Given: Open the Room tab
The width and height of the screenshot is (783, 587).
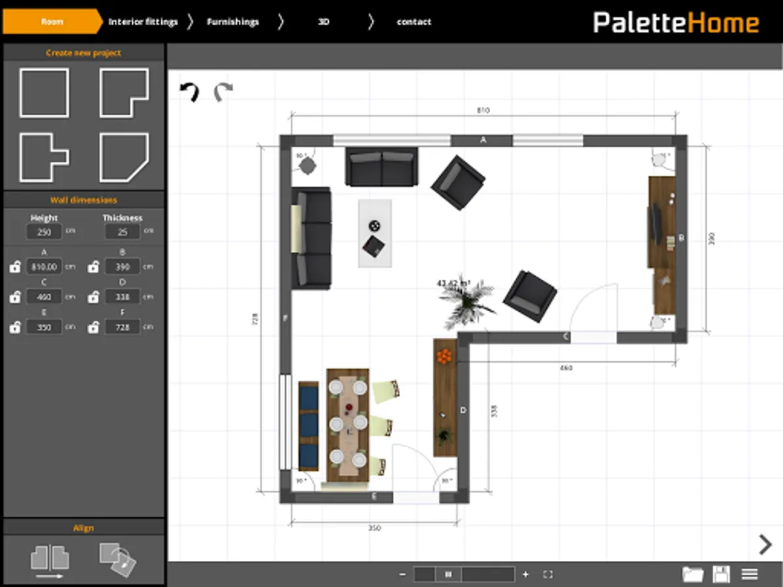Looking at the screenshot, I should click(x=52, y=22).
